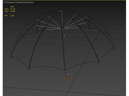Open the Standard shading label menu
This screenshot has height=96, width=129.
(x=20, y=2)
